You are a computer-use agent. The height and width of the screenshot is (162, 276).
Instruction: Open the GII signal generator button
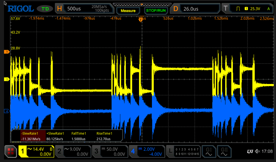point(224,152)
